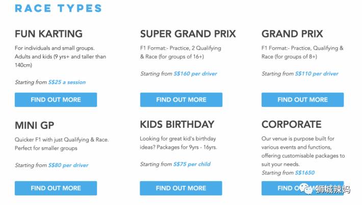Click the S$25 a session price
The height and width of the screenshot is (205, 362).
(67, 82)
